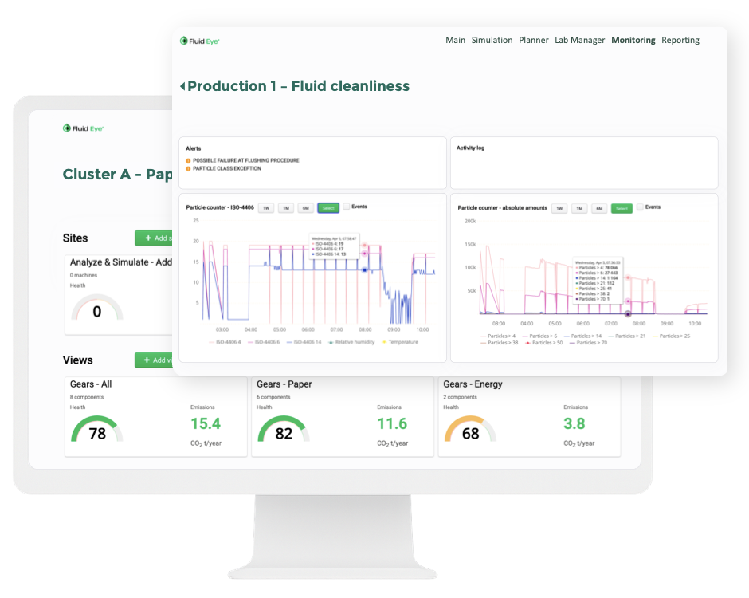749x598 pixels.
Task: Click the Fluid Eye logo in Monitoring window
Action: (199, 41)
